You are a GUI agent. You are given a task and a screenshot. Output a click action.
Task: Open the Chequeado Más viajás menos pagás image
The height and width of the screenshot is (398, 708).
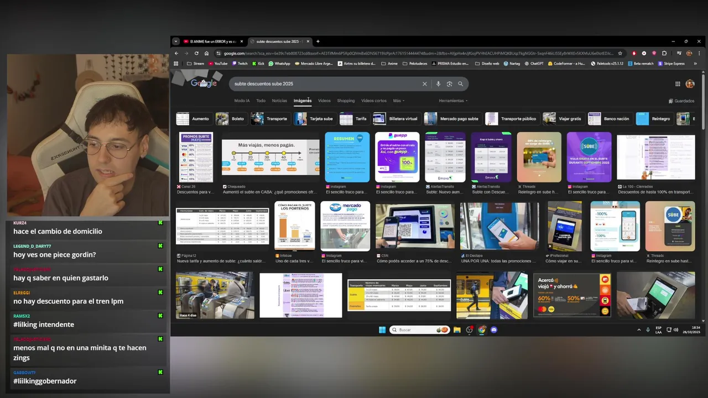pyautogui.click(x=270, y=158)
